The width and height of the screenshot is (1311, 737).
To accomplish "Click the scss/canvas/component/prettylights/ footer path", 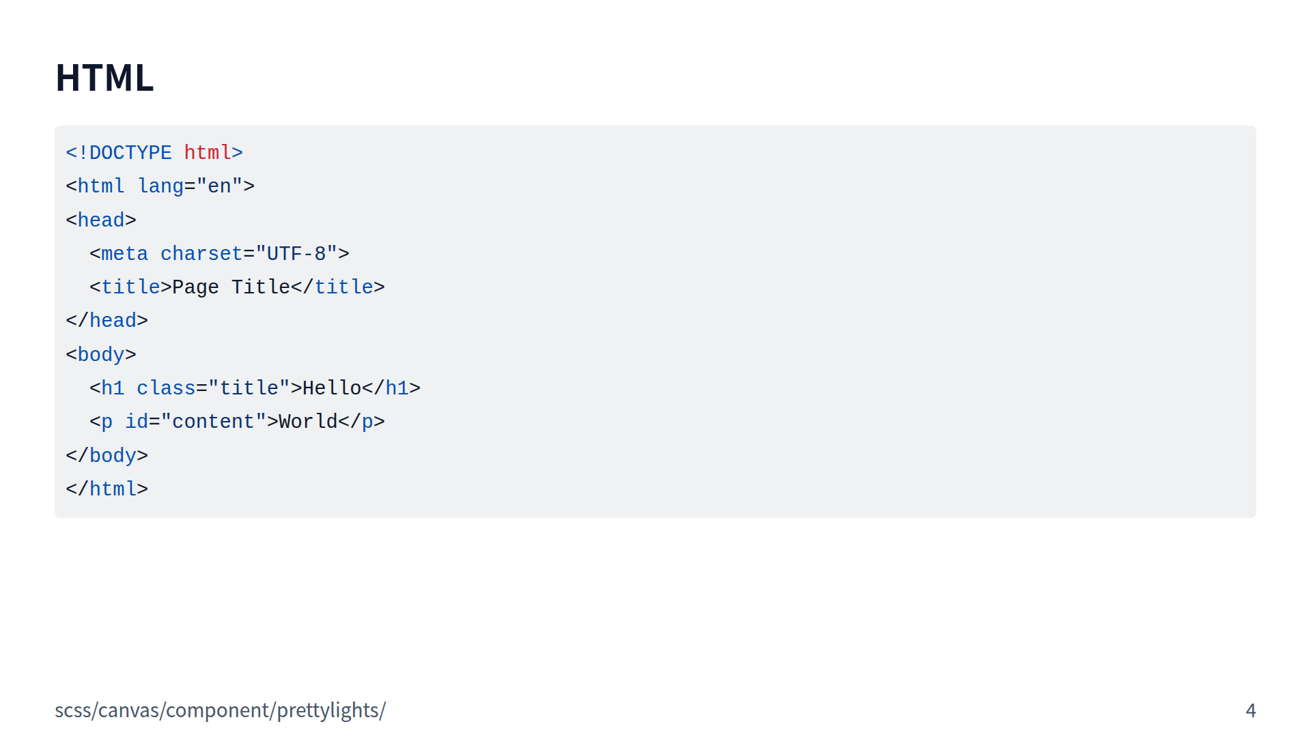I will (220, 710).
